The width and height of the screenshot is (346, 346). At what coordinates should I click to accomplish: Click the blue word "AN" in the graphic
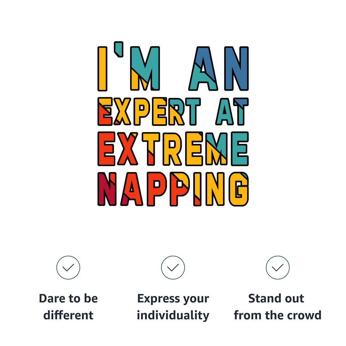[219, 69]
